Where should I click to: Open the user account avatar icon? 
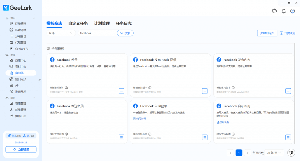292,11
